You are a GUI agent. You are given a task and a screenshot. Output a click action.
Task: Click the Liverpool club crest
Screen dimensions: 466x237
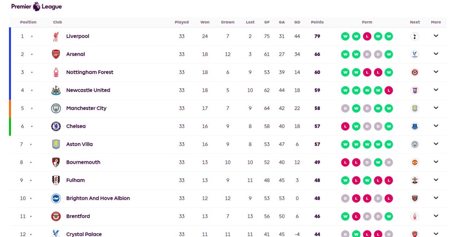(x=56, y=36)
